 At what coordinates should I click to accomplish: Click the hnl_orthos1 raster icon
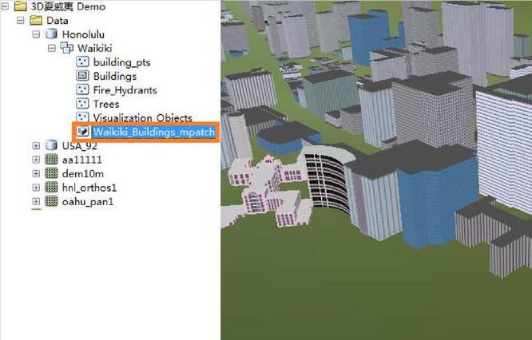(x=51, y=187)
